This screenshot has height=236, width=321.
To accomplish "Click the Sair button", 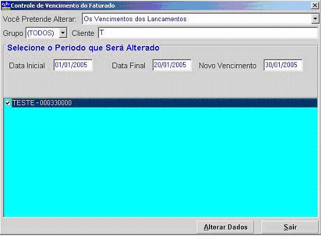I will point(290,227).
